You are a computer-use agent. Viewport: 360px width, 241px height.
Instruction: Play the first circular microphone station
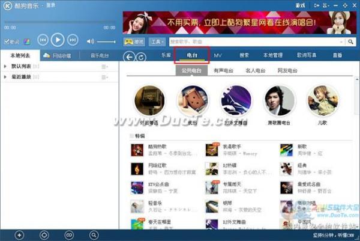pos(149,100)
